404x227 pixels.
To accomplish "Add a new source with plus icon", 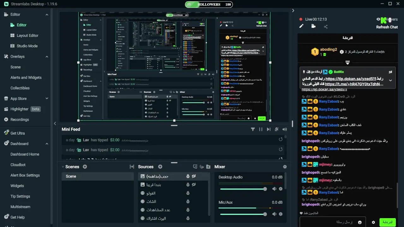I will (x=160, y=167).
